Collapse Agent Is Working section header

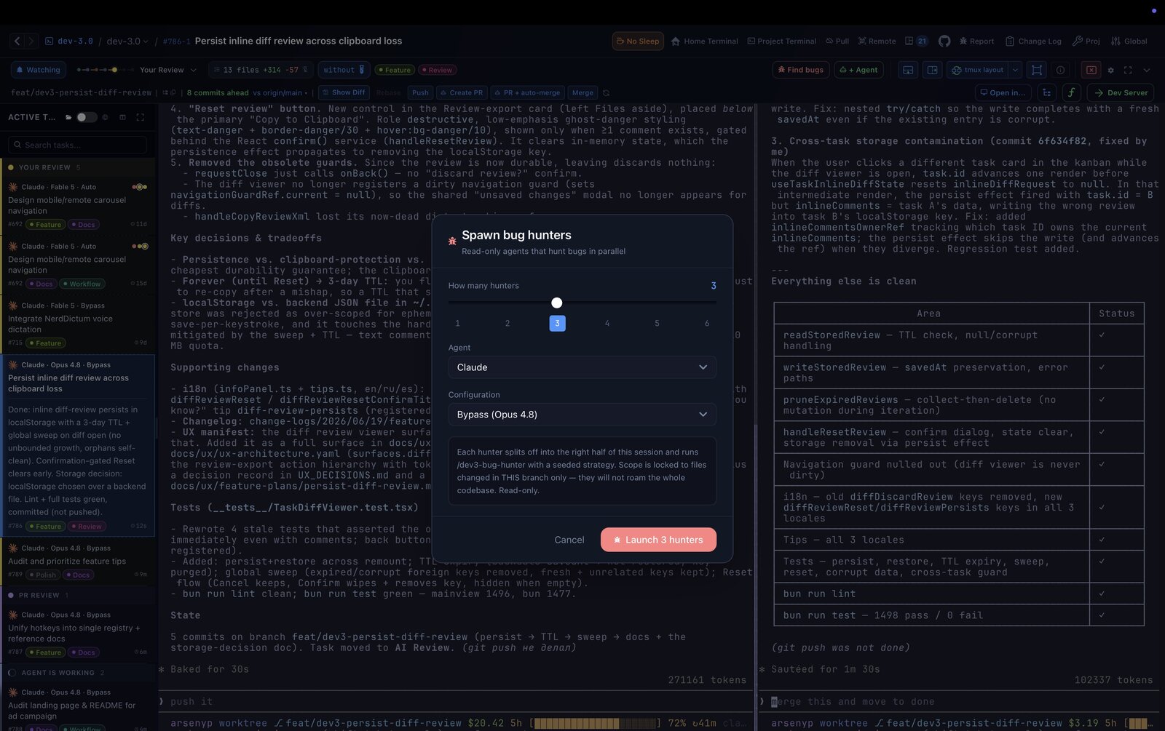tap(78, 673)
